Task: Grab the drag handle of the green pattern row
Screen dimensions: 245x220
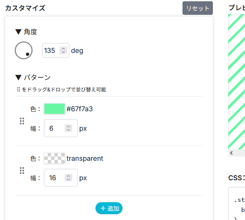Action: (22, 121)
